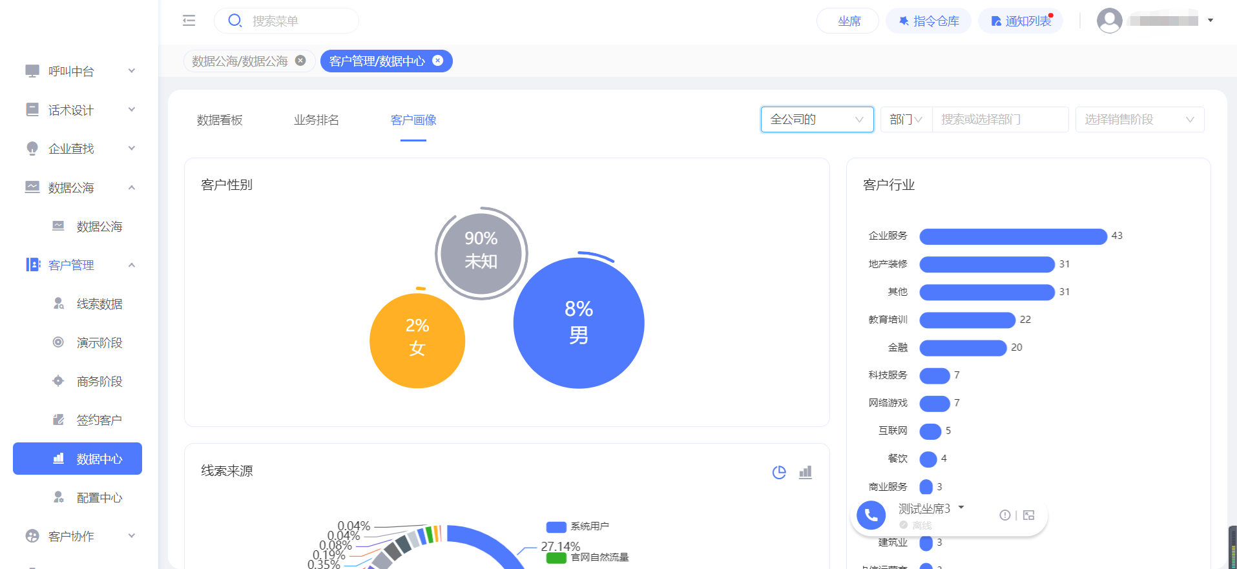Click the 呼叫中台 monitor icon
Screen dimensions: 1237x569
[x=32, y=70]
